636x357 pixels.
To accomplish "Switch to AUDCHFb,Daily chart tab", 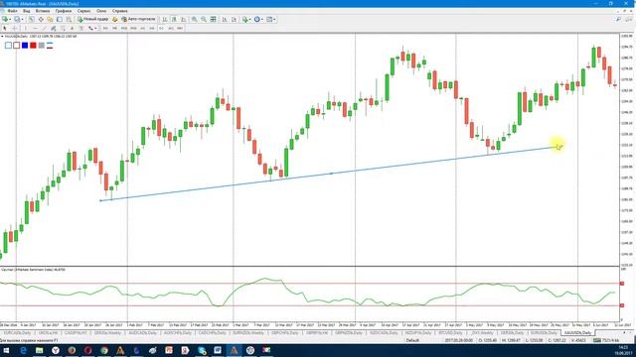I will point(178,333).
